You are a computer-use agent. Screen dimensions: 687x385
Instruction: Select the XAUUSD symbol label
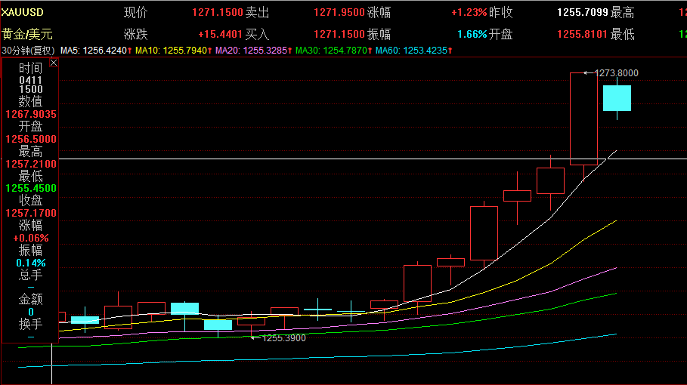pyautogui.click(x=23, y=12)
